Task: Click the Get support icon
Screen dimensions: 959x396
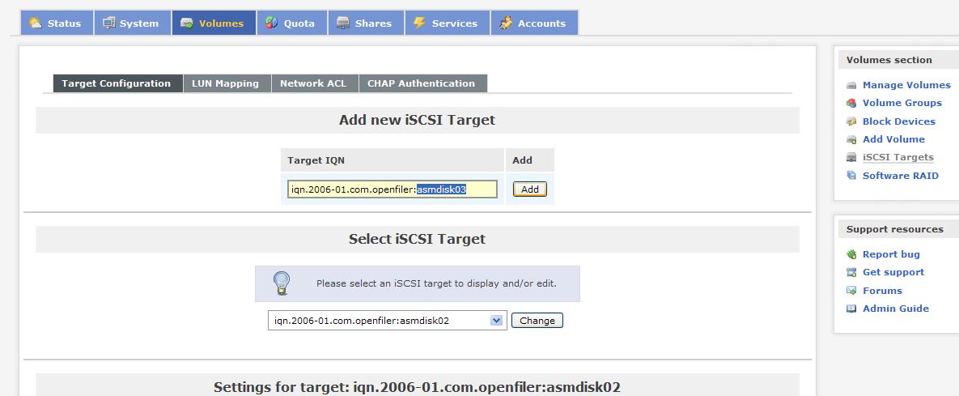Action: tap(851, 272)
